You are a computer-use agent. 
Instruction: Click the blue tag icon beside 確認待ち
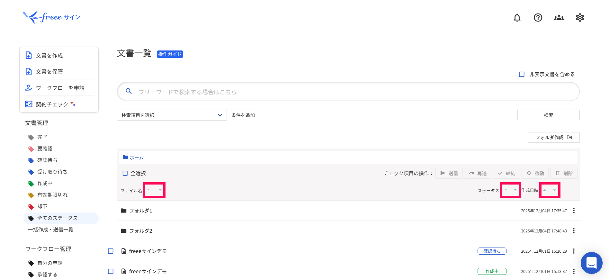pyautogui.click(x=31, y=160)
